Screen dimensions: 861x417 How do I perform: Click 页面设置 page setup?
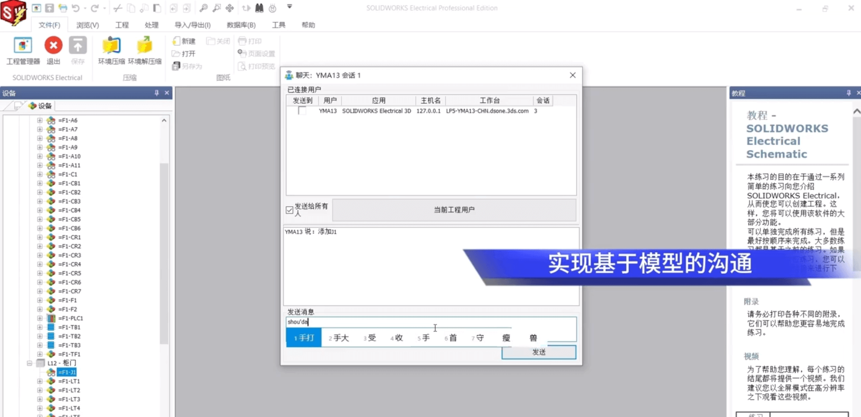(256, 54)
